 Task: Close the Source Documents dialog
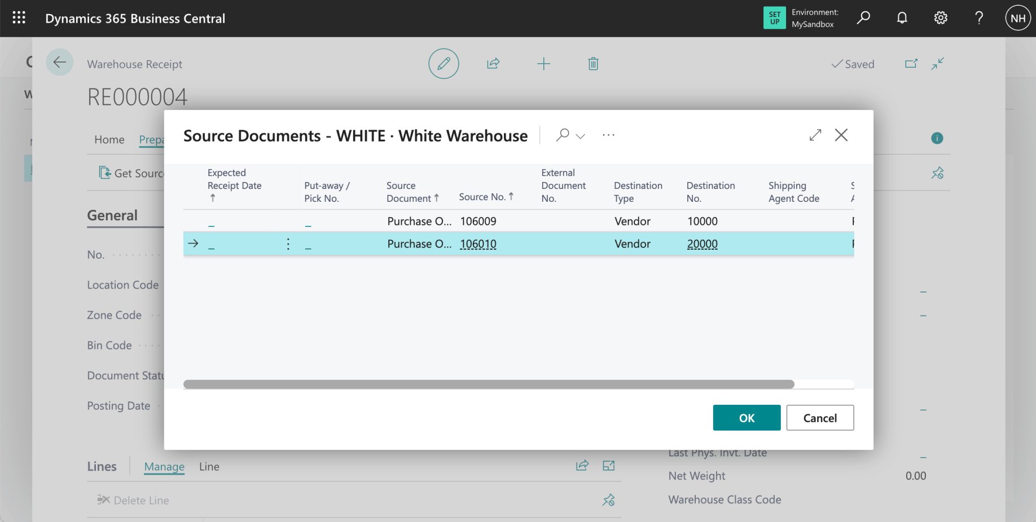[x=841, y=135]
